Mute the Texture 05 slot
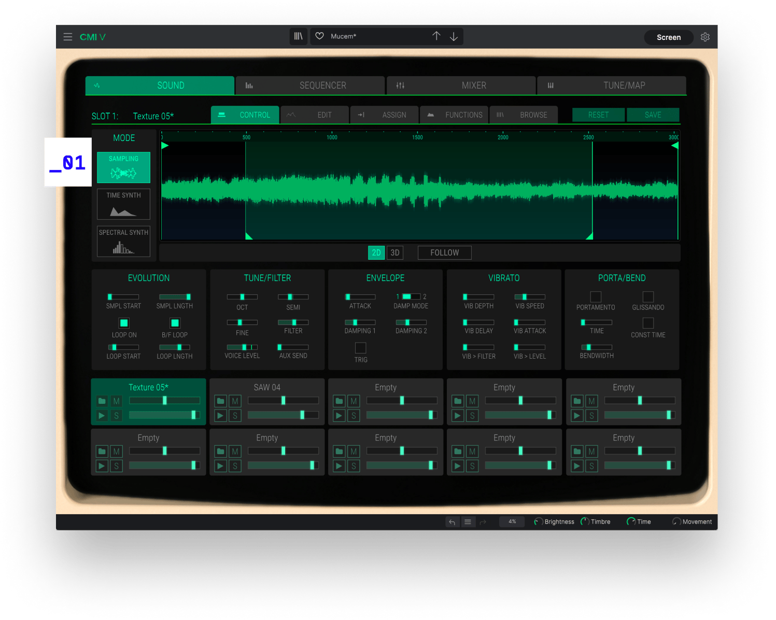The height and width of the screenshot is (620, 776). pyautogui.click(x=117, y=401)
